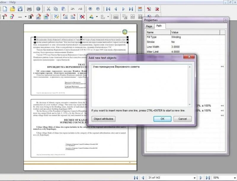Go to last page in bottom status bar
The width and height of the screenshot is (237, 181).
pos(208,178)
